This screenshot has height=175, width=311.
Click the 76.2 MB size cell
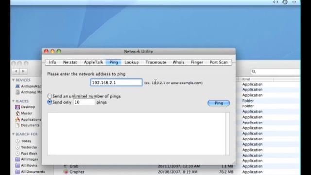(226, 172)
